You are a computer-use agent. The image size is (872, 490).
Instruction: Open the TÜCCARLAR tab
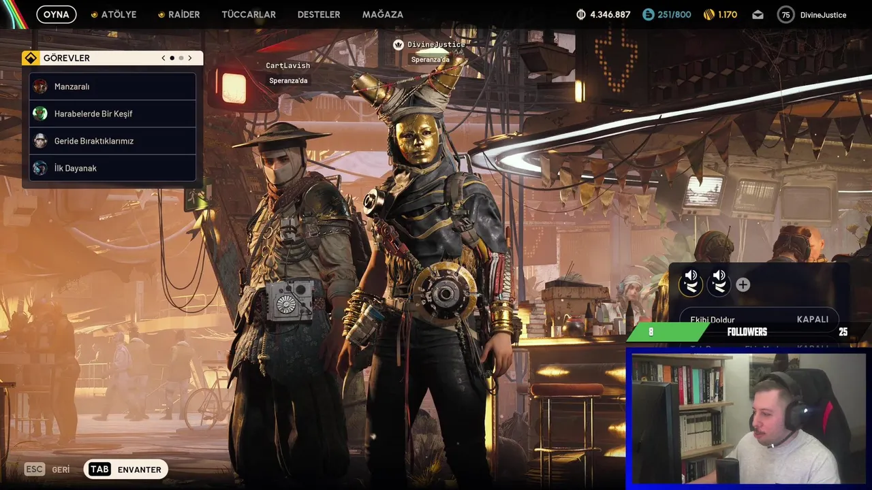click(249, 14)
